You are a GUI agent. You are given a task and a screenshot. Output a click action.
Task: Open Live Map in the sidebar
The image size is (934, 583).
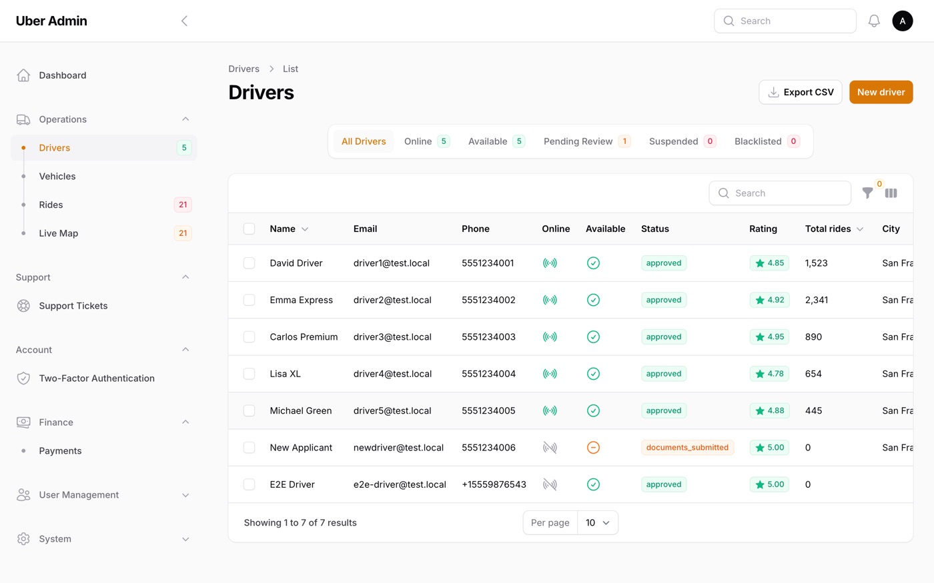[104, 233]
